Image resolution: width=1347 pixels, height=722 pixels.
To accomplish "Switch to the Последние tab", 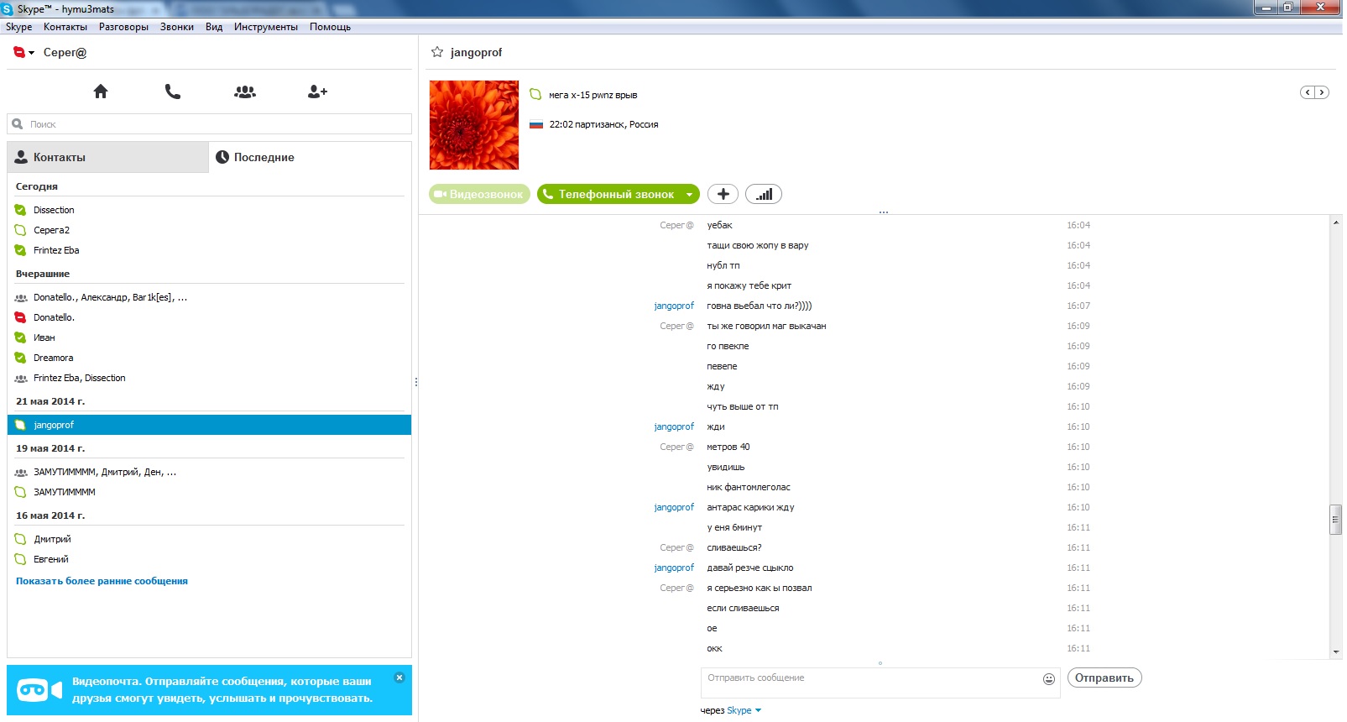I will click(310, 157).
